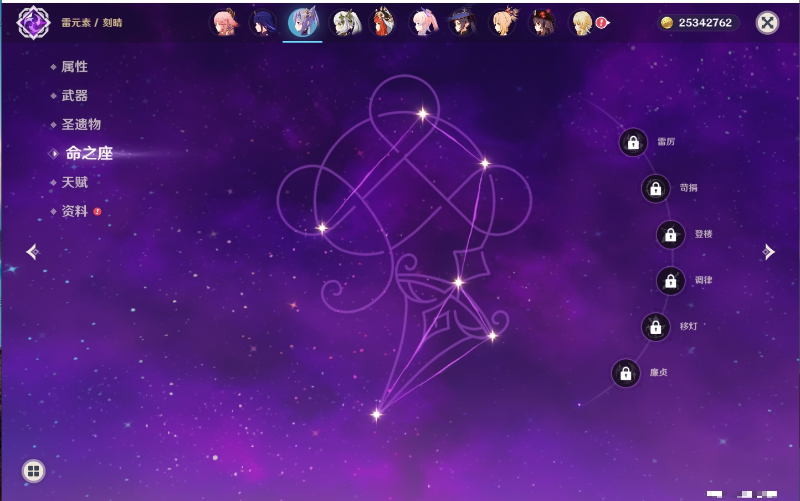Image resolution: width=800 pixels, height=501 pixels.
Task: Open the 天赋 talents page
Action: tap(74, 182)
